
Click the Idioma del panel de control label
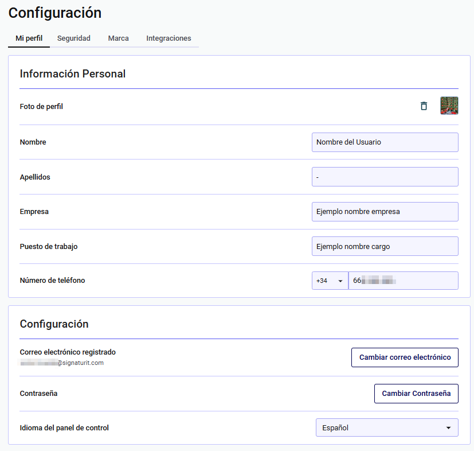[64, 428]
